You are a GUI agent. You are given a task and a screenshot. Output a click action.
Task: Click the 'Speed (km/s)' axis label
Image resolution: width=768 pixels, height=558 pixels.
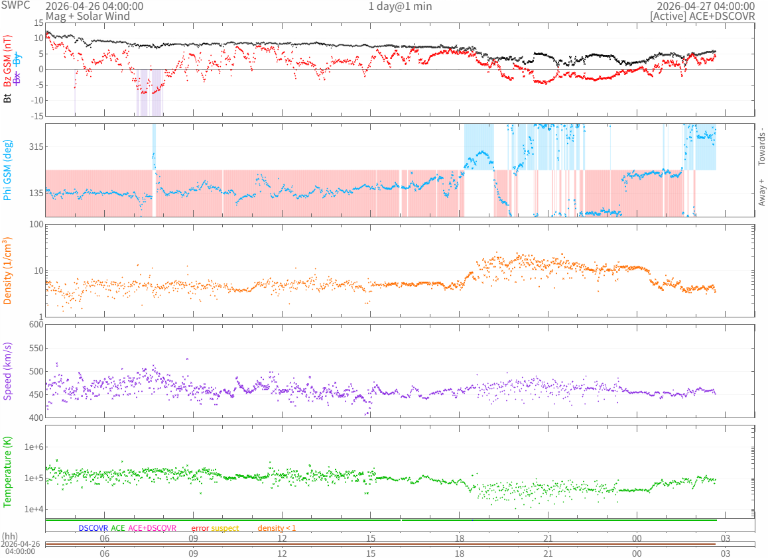pos(7,371)
